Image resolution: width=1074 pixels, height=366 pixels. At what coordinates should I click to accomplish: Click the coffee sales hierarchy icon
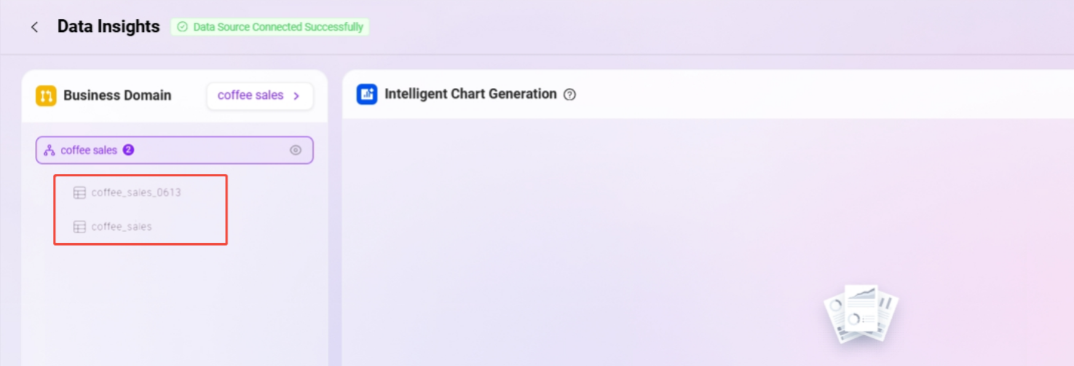[49, 150]
